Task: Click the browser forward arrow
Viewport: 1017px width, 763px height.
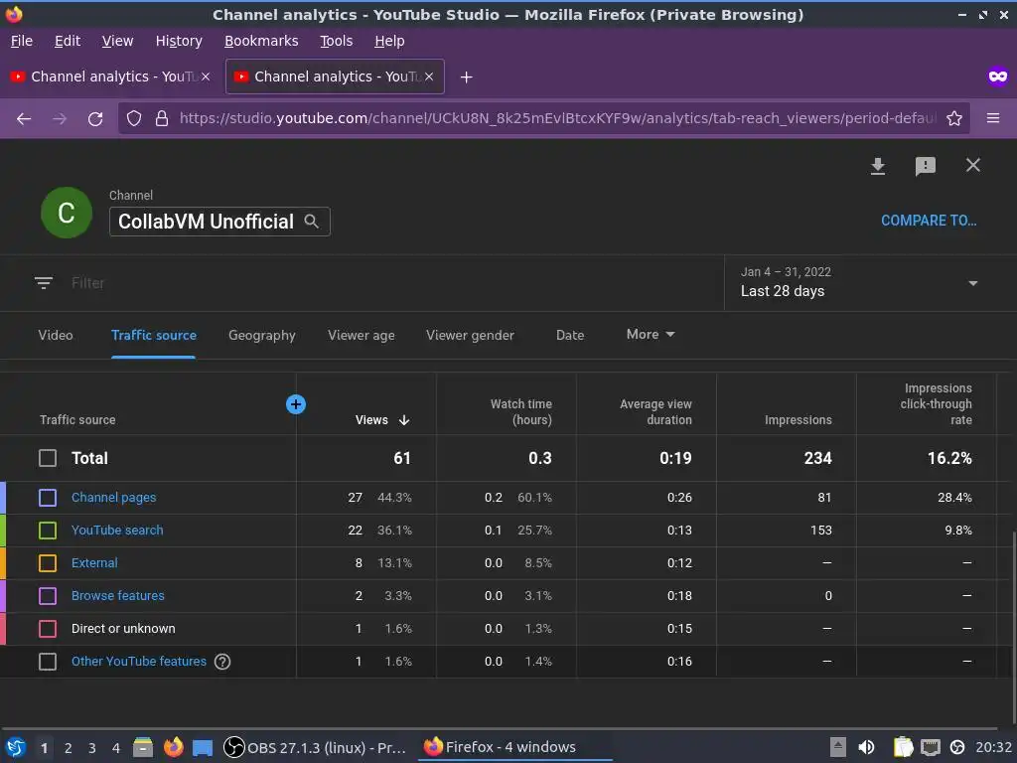Action: click(x=59, y=119)
